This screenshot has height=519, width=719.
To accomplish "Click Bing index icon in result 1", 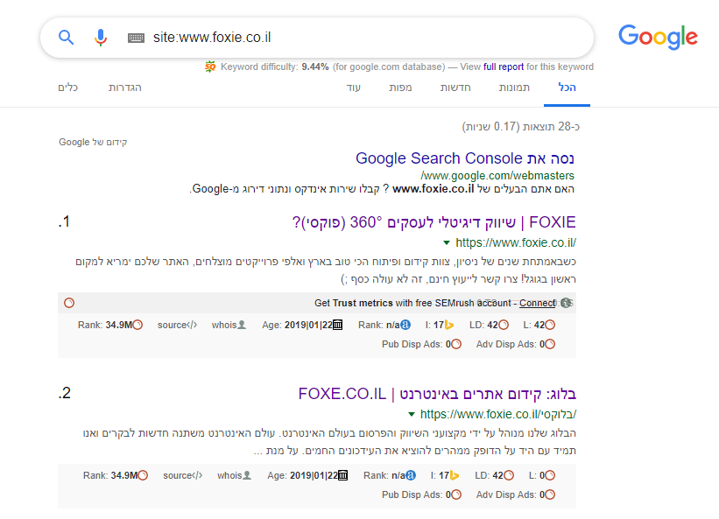I will [x=449, y=325].
